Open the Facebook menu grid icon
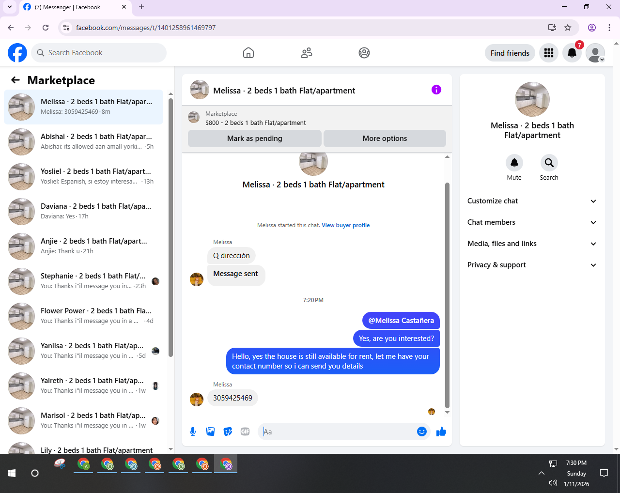620x493 pixels. [549, 53]
